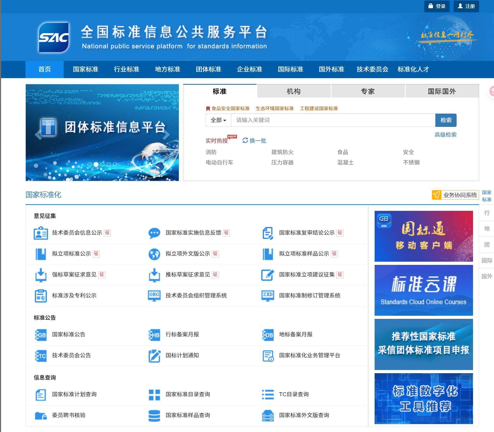Viewport: 494px width, 432px height.
Task: Open the 标准云课 banner thumbnail
Action: [x=423, y=290]
